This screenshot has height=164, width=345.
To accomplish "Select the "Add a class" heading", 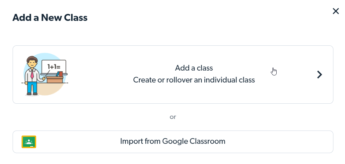I will point(194,68).
